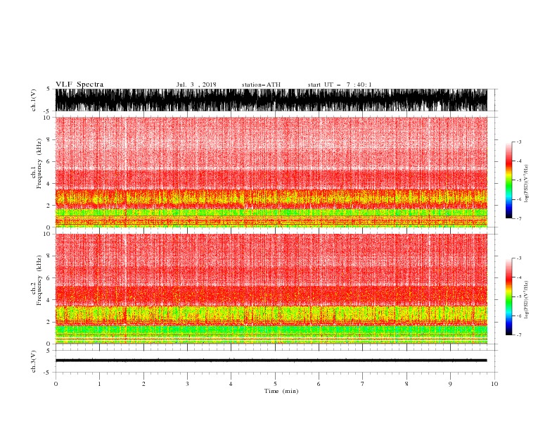Click the '6' kHz tick on ch.2 spectrogram
The image size is (557, 431).
(x=49, y=277)
